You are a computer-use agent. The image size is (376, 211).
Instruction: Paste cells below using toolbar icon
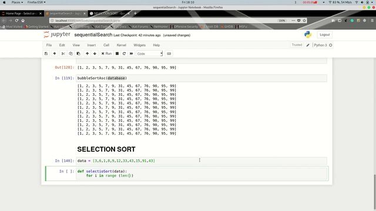(x=78, y=53)
